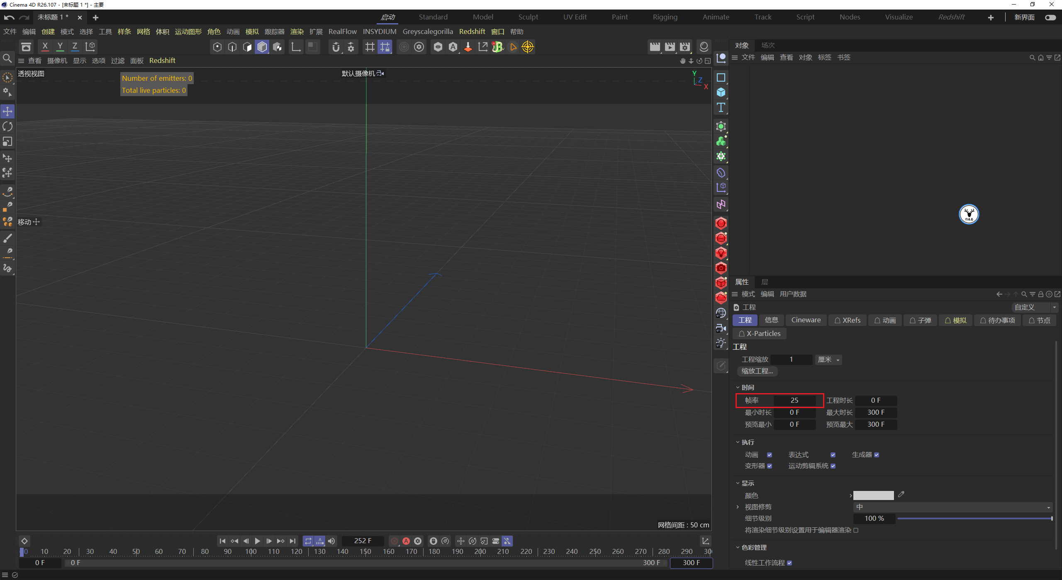Click the viewport search magnifier icon
The image size is (1062, 580).
tap(7, 58)
